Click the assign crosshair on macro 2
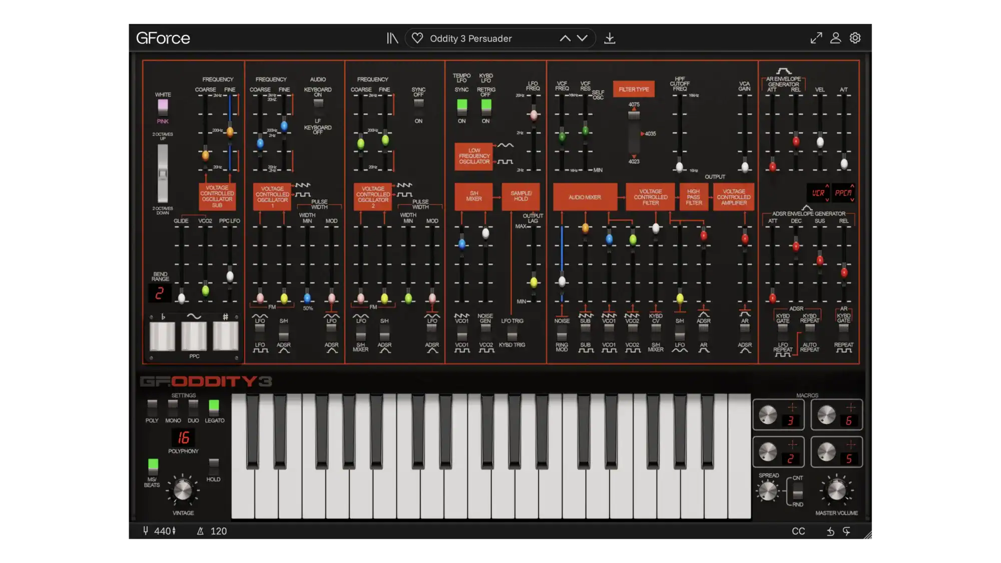 [792, 444]
